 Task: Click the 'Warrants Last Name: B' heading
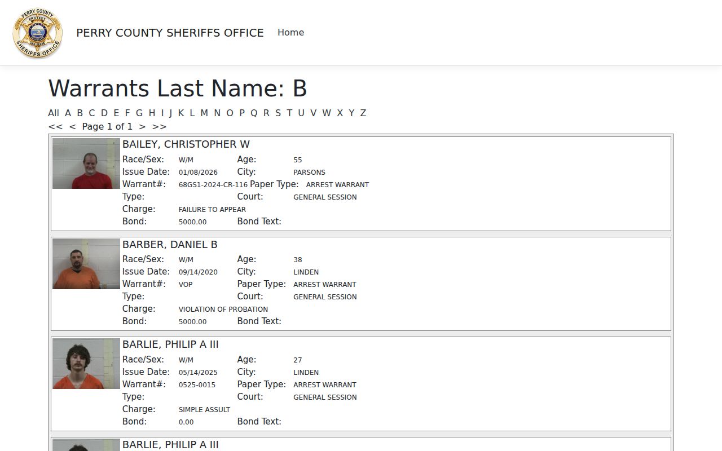point(178,89)
